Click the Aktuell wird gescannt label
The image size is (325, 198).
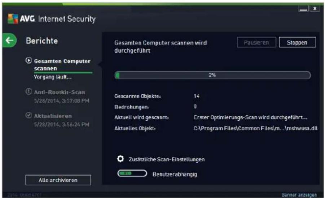pos(141,117)
